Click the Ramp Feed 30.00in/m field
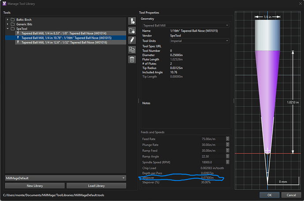 coord(213,150)
